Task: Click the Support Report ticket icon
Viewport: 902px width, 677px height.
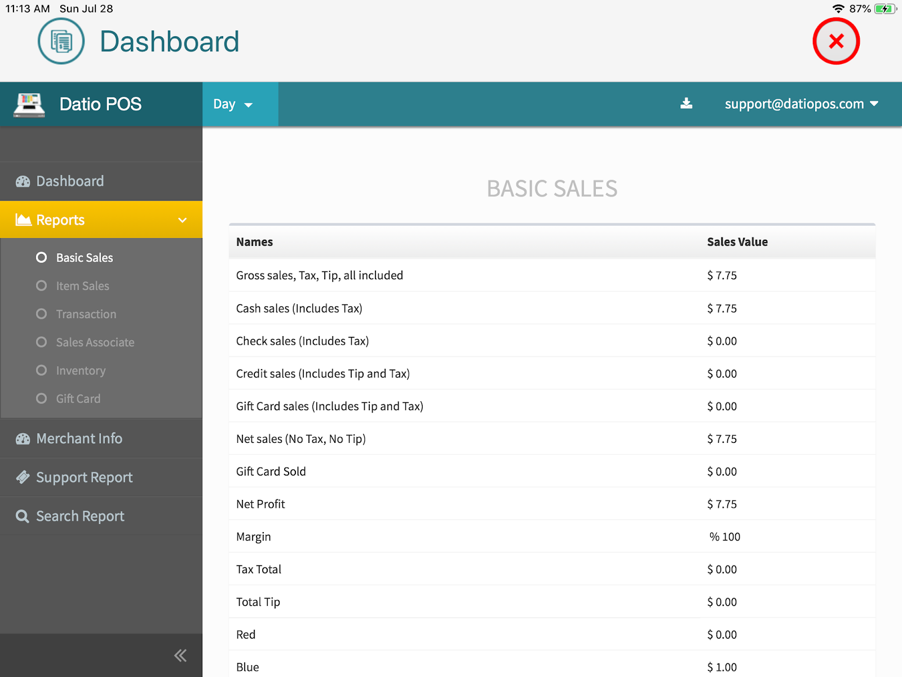Action: 23,477
